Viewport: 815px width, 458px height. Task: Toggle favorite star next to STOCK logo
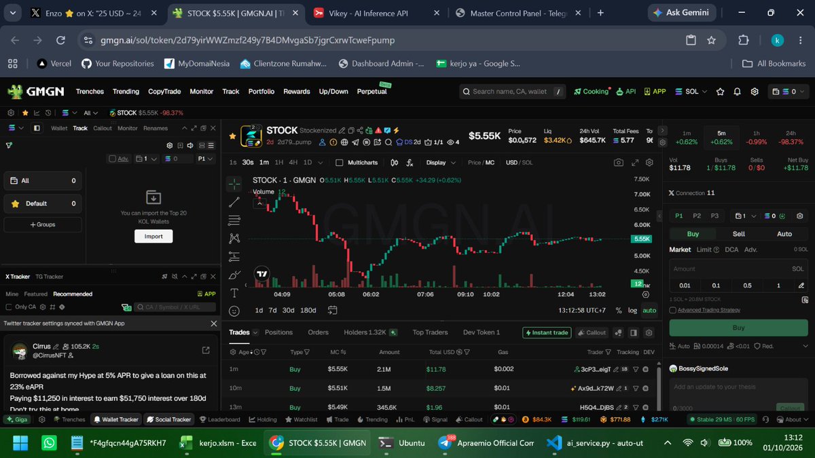pyautogui.click(x=232, y=136)
